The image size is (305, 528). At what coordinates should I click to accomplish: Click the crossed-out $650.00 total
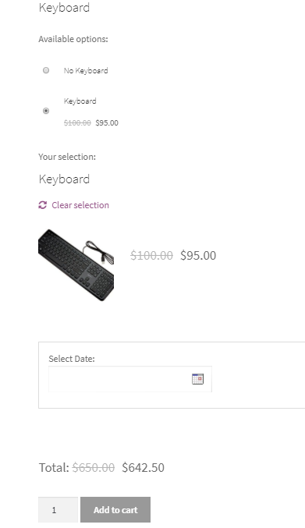click(x=94, y=467)
